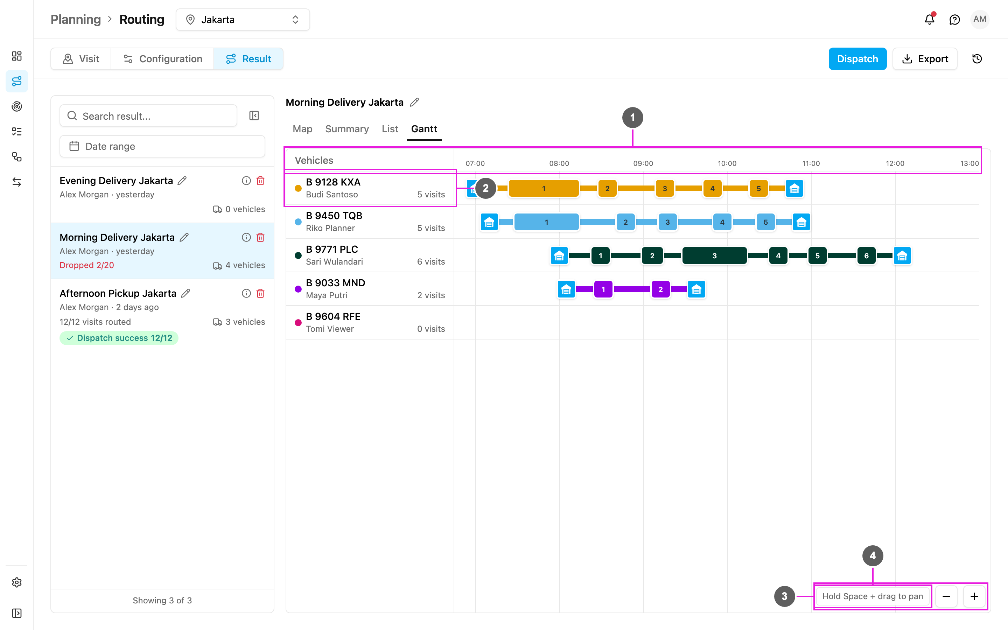Click end depot icon on B 9128 KXA row
Image resolution: width=1008 pixels, height=630 pixels.
click(x=794, y=188)
